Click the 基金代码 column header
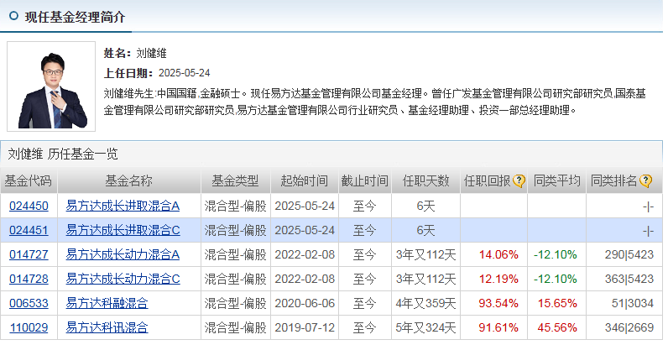 29,181
